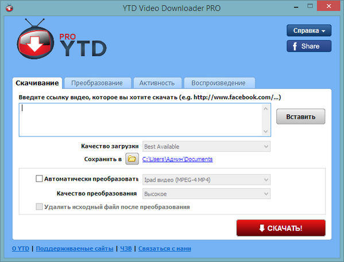Click the Связаться с нами link

(165, 249)
